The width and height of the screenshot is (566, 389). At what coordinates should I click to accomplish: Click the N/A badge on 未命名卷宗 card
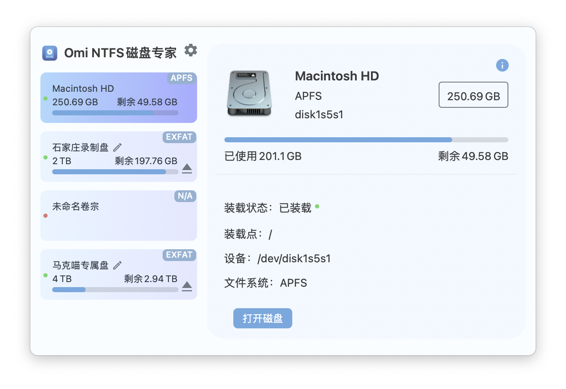tap(185, 196)
